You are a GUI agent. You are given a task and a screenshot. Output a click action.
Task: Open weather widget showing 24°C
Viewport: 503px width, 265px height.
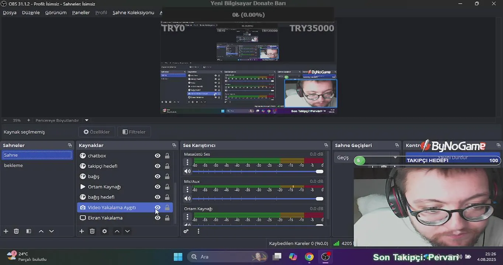click(27, 257)
